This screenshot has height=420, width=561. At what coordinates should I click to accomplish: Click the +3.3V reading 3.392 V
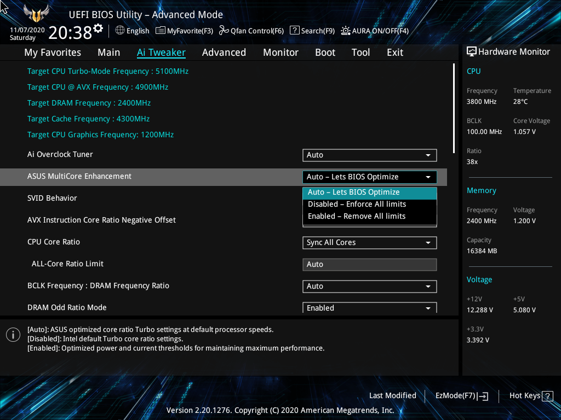(478, 340)
